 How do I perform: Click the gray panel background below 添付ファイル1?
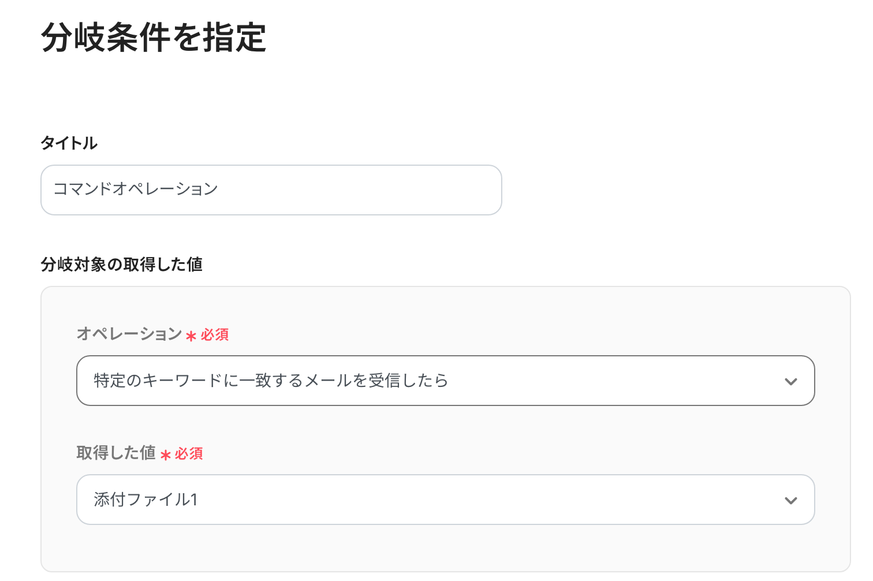[445, 548]
